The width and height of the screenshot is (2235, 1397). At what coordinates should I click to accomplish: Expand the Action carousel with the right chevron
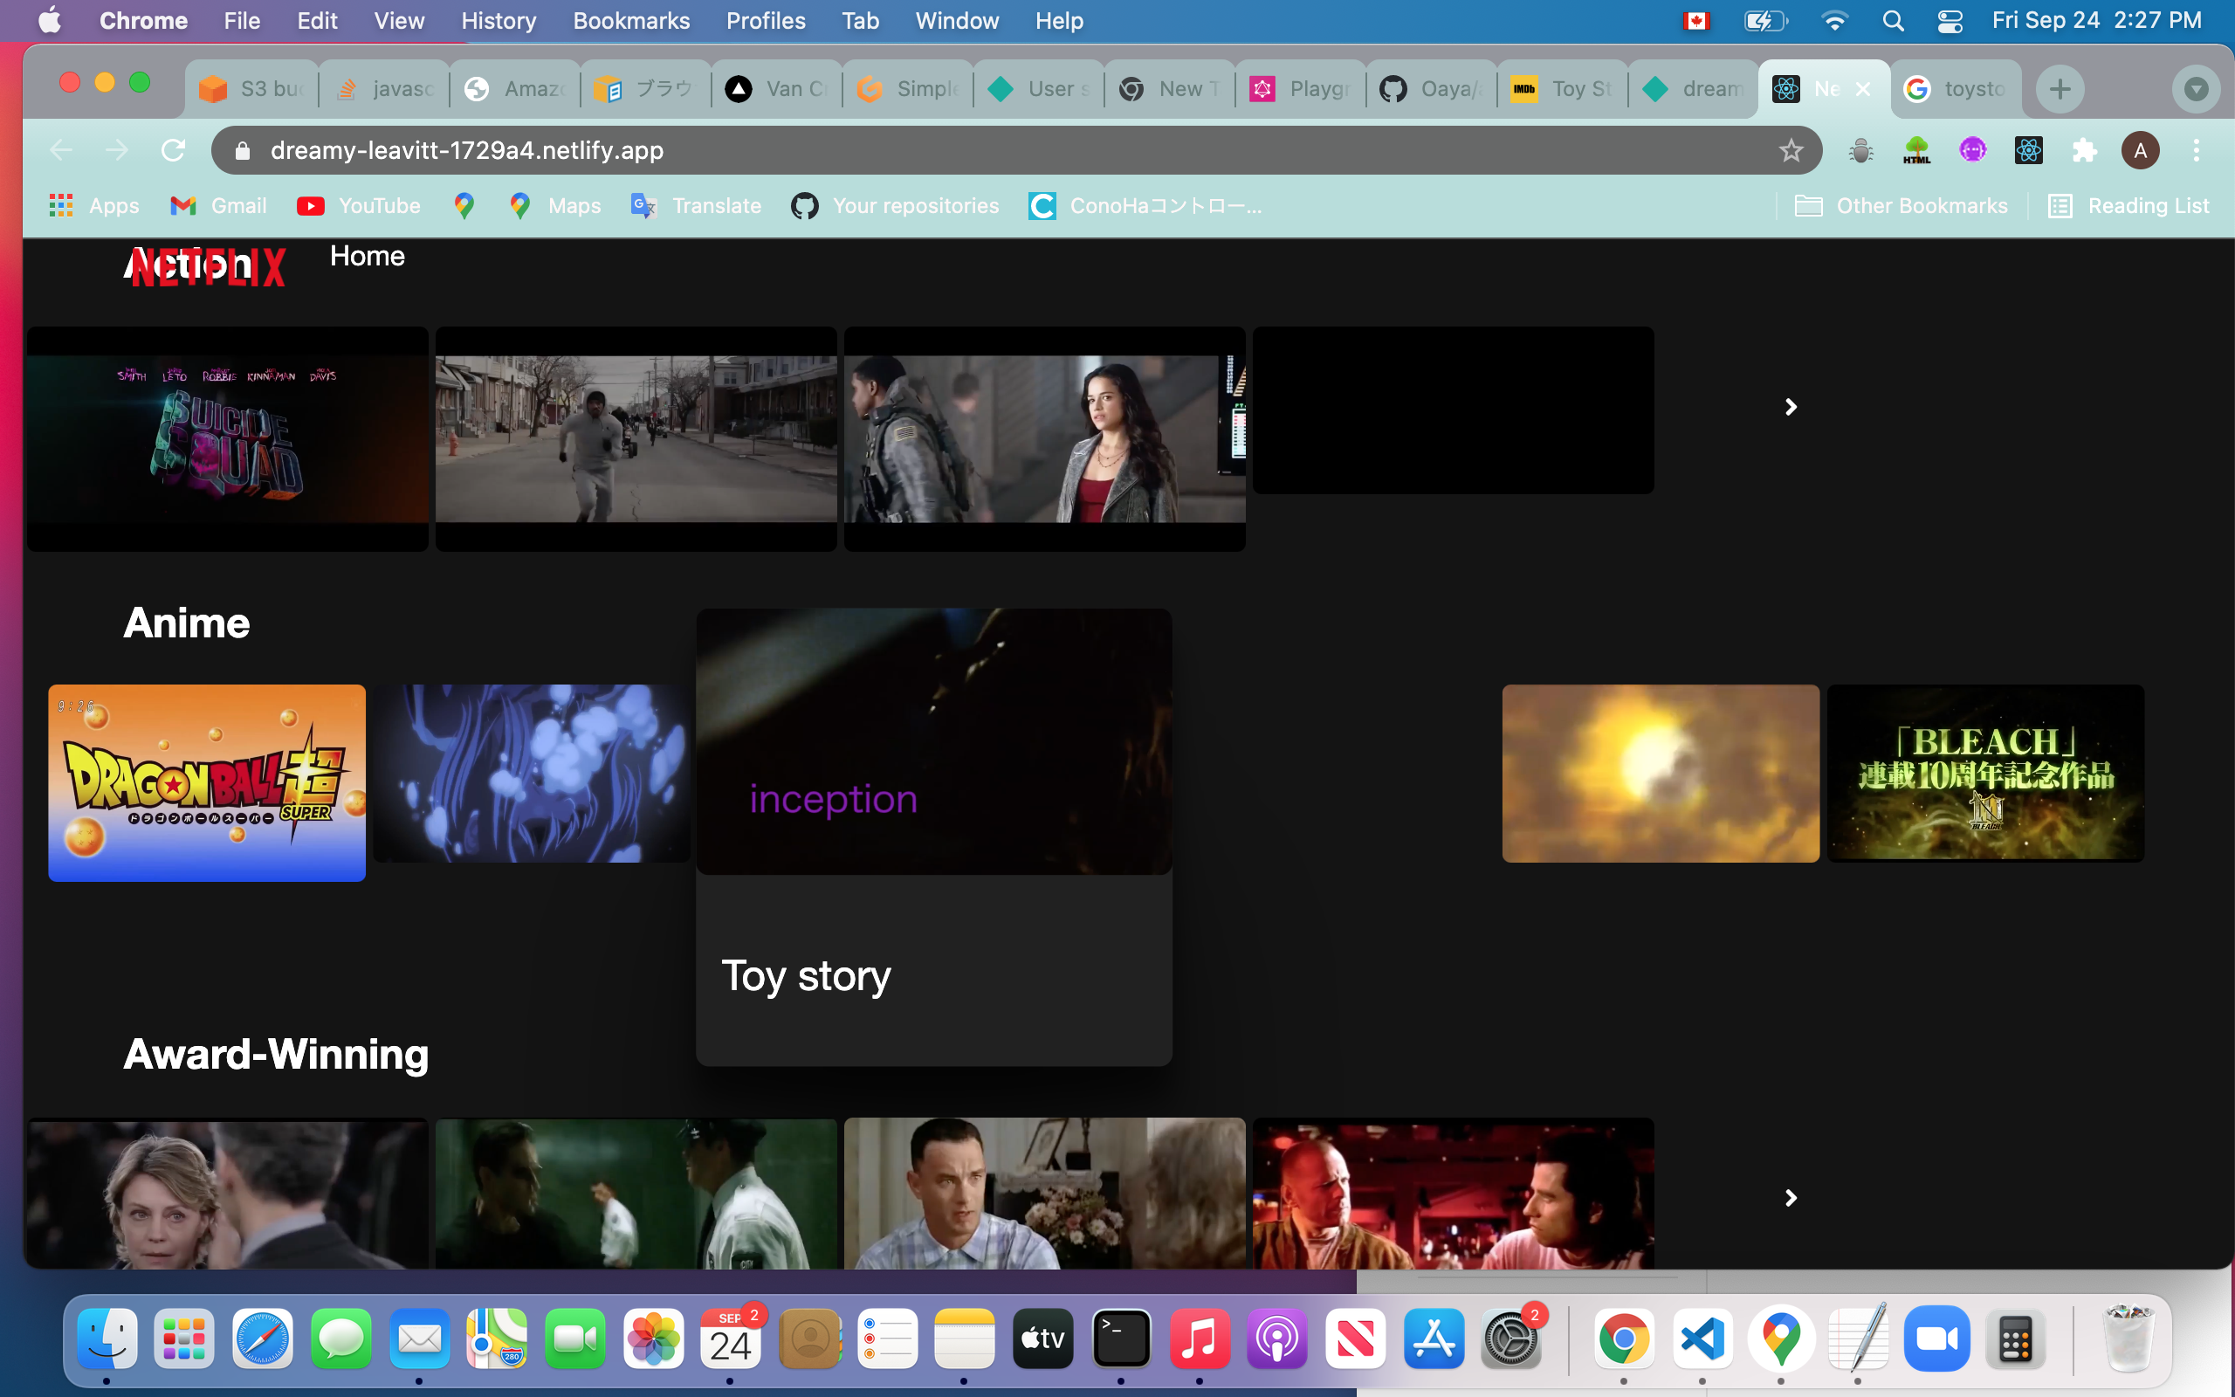click(x=1790, y=407)
